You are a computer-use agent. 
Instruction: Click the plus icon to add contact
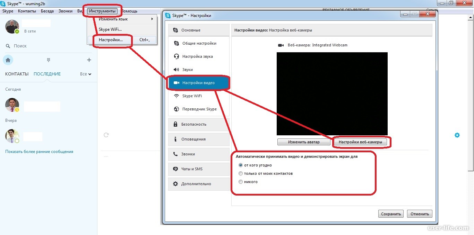tap(89, 60)
